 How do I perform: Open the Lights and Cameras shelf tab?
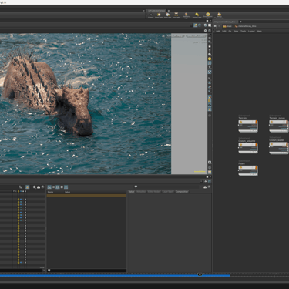[156, 11]
